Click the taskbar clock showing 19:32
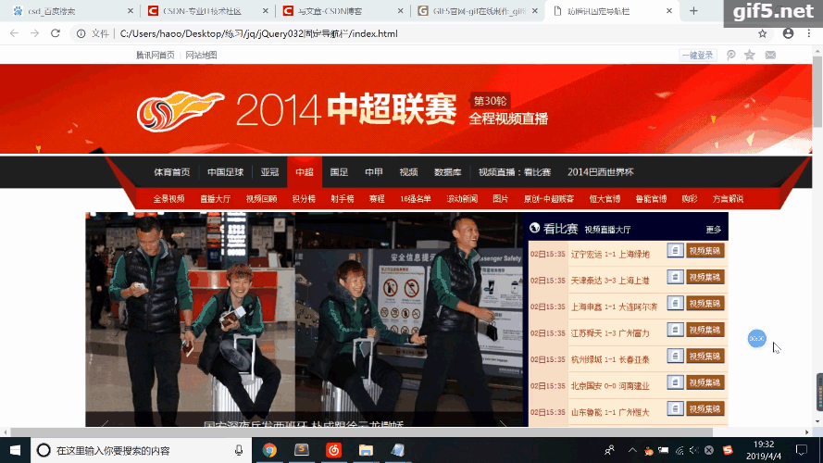823x463 pixels. pyautogui.click(x=764, y=450)
